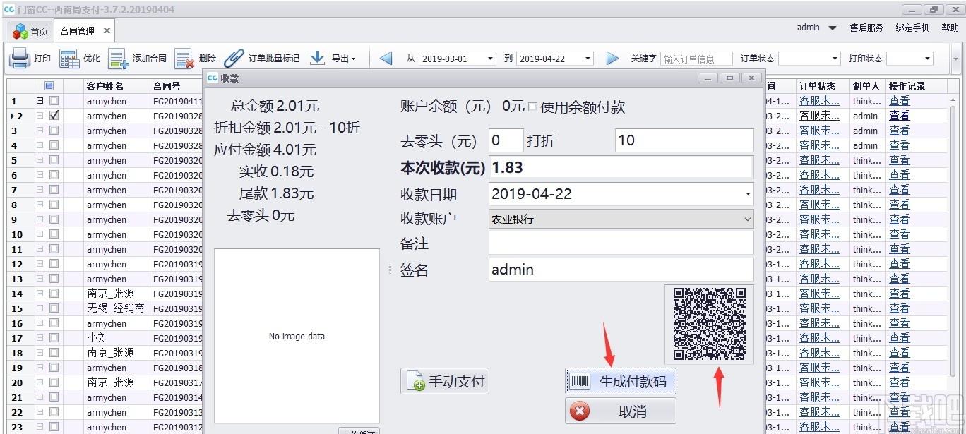The width and height of the screenshot is (966, 434).
Task: Select customer 南京_张源 in row 14
Action: point(110,294)
